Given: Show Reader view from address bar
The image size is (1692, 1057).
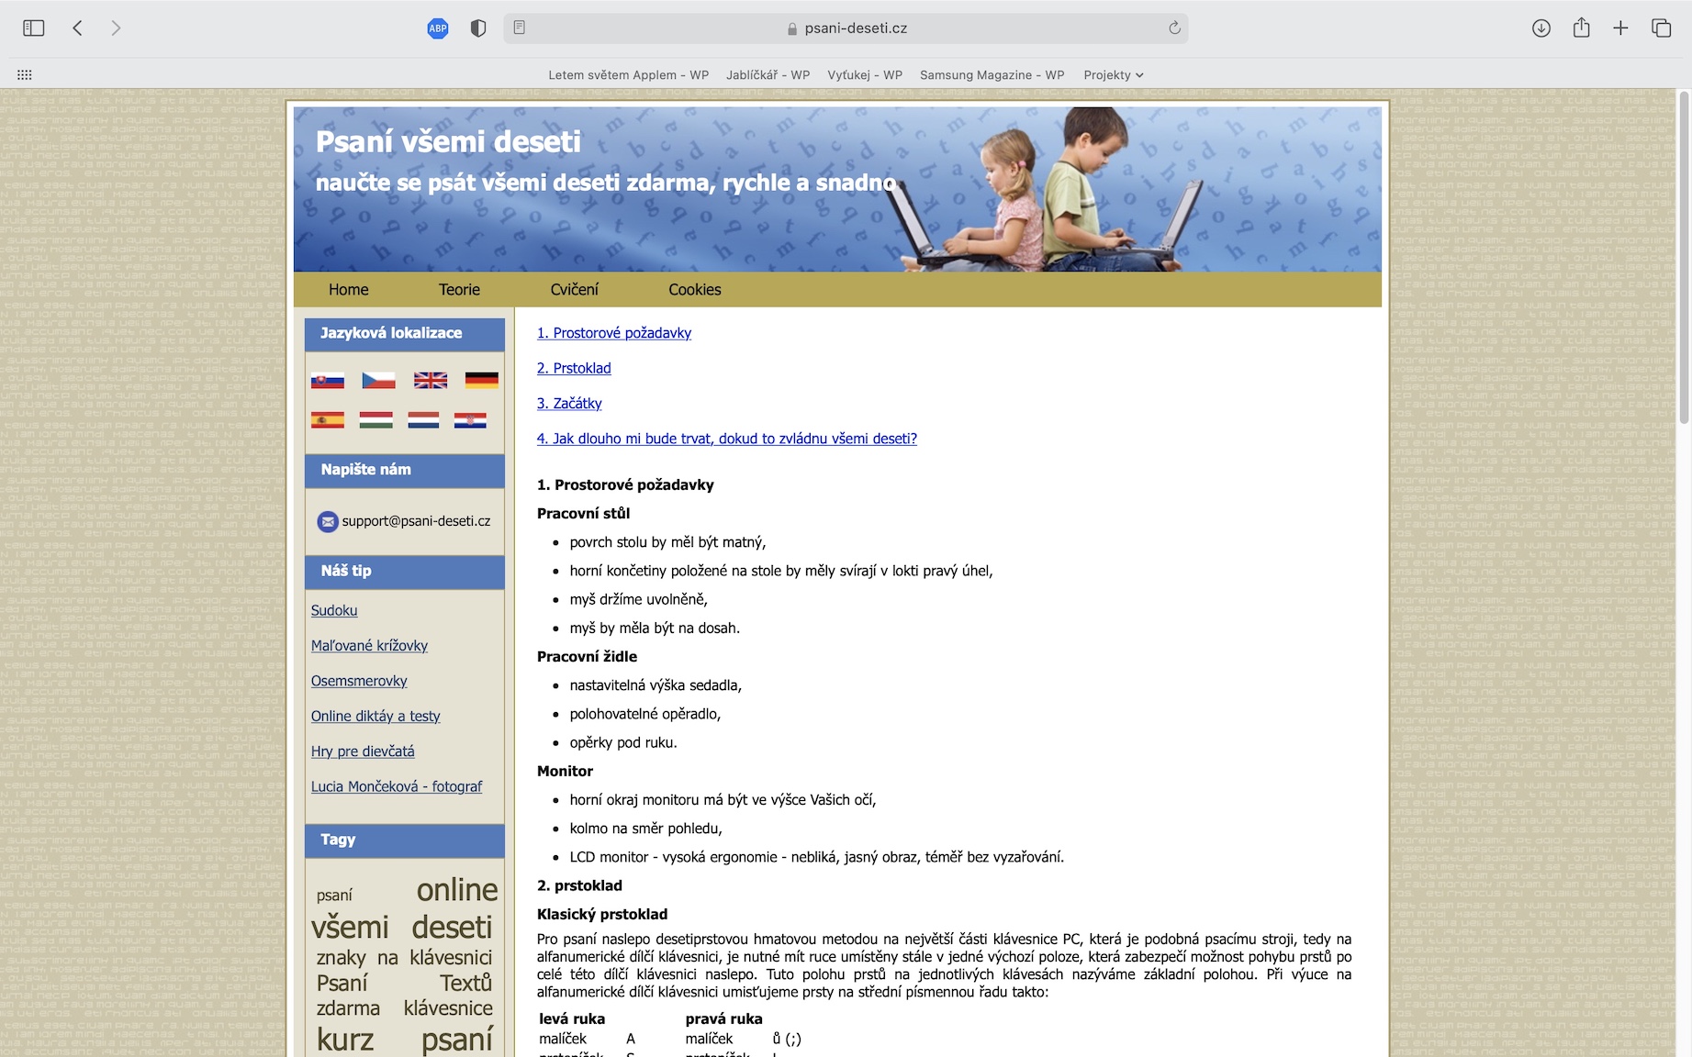Looking at the screenshot, I should 520,28.
